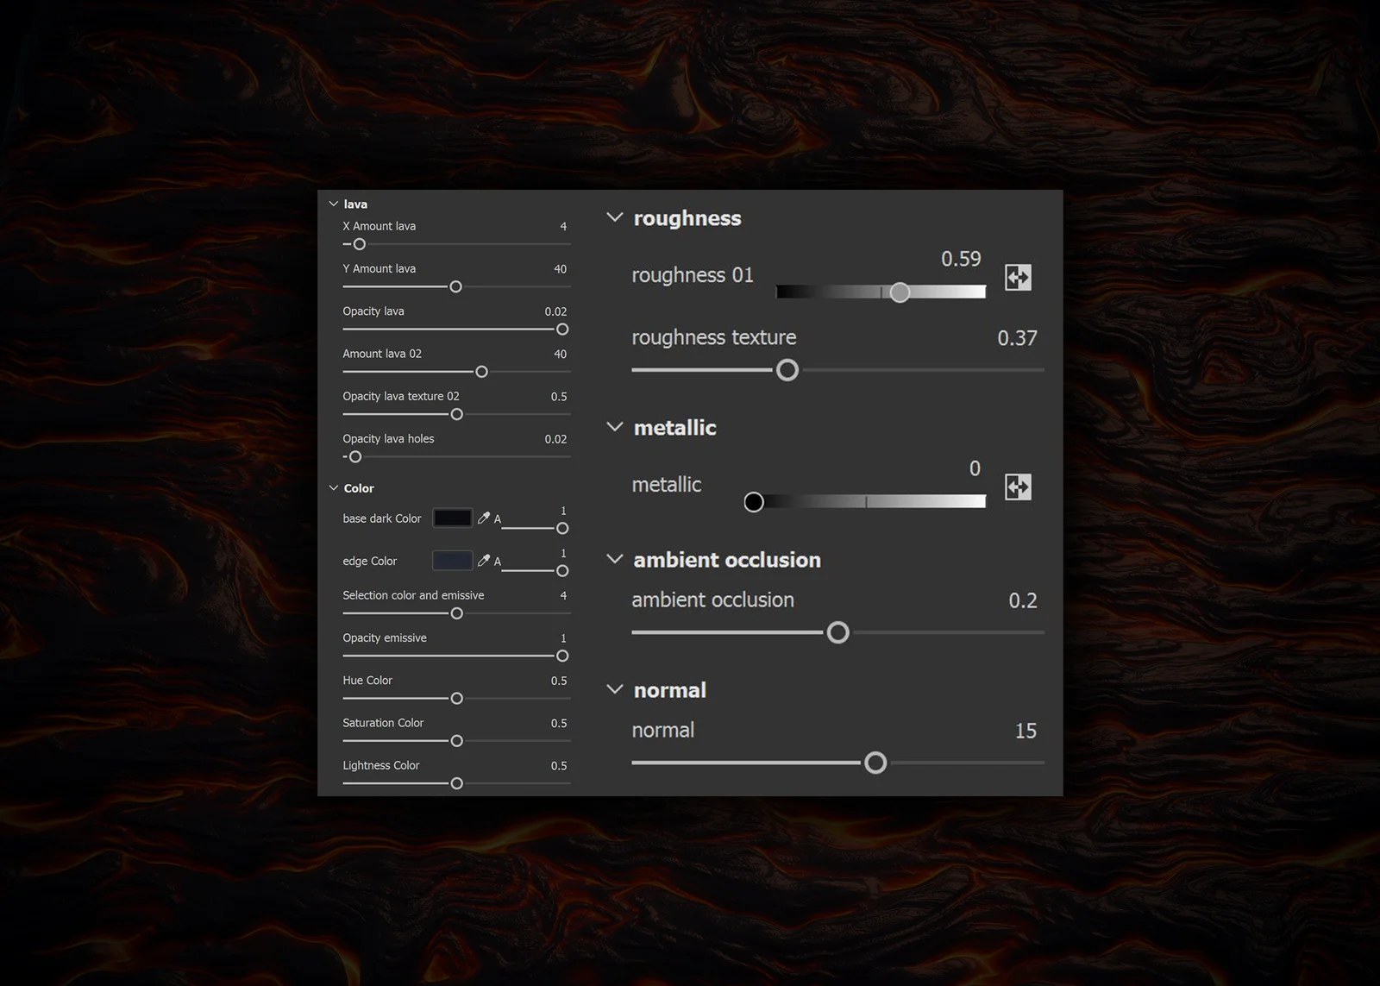The image size is (1380, 986).
Task: Collapse the roughness section
Action: point(614,217)
